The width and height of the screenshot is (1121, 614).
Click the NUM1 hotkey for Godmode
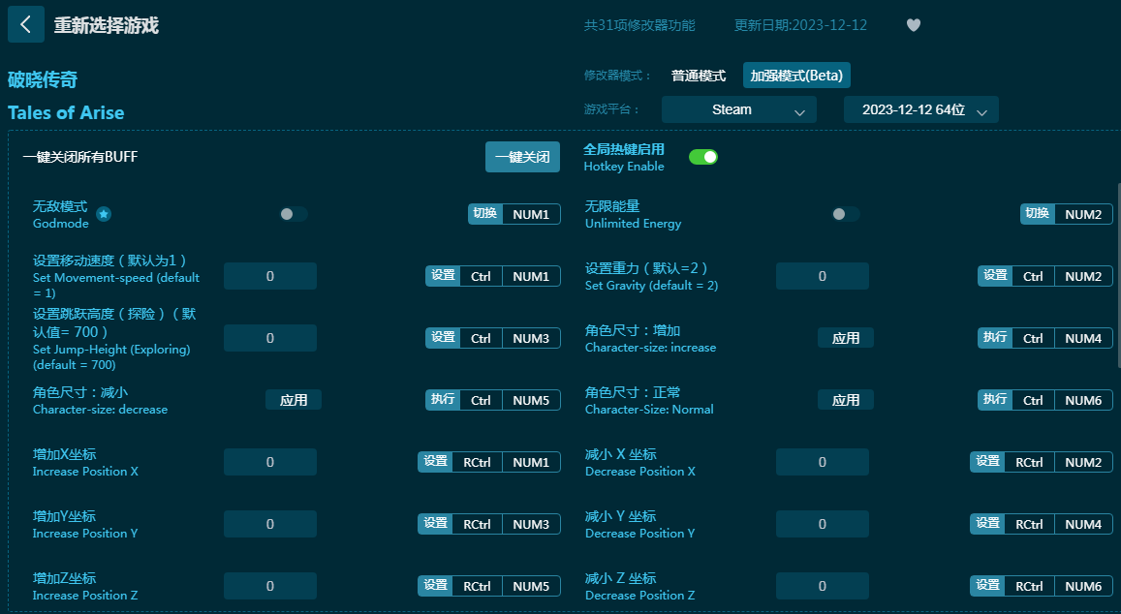point(531,214)
